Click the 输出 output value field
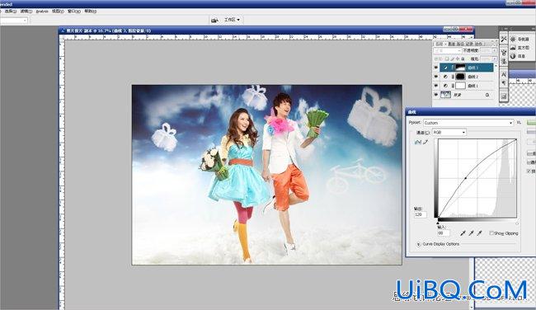The image size is (536, 310). click(420, 214)
